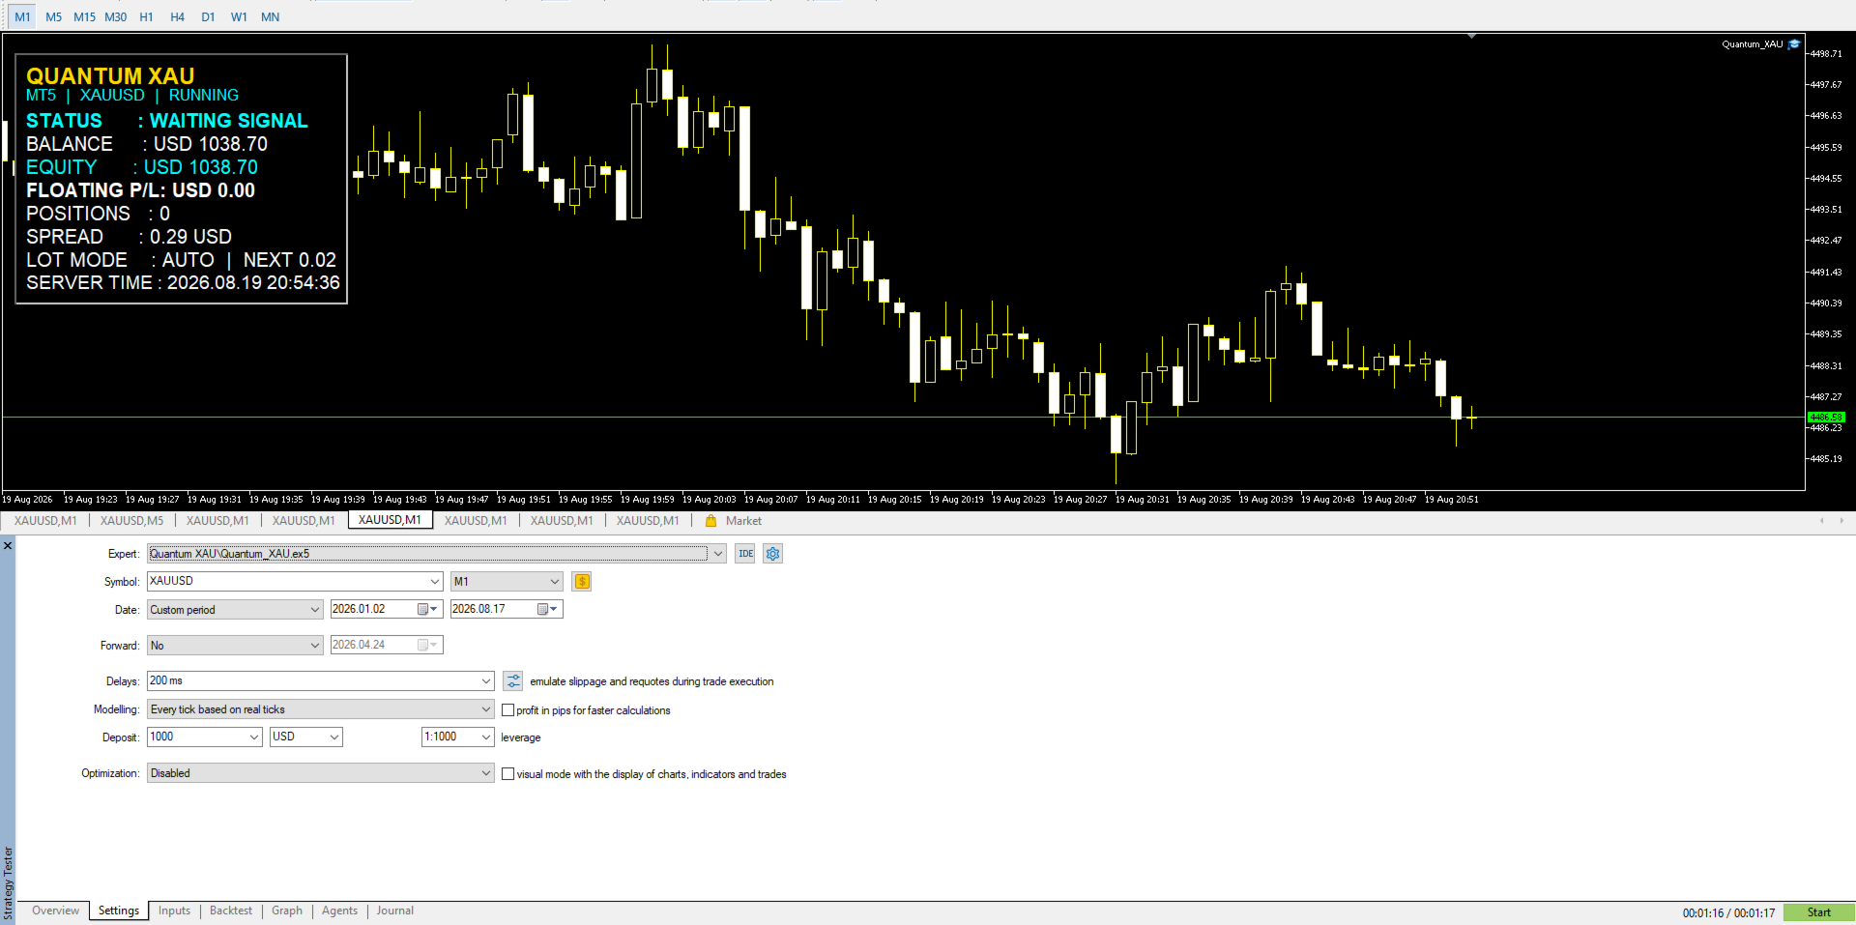
Task: Switch to the Backtest tab
Action: click(231, 911)
